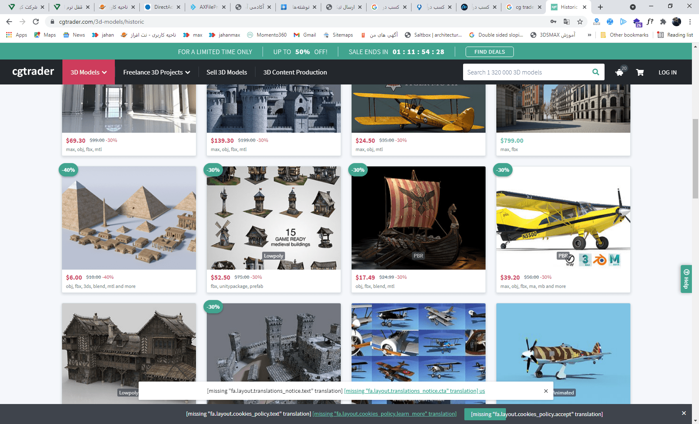Dismiss the cookies policy bar
699x424 pixels.
pyautogui.click(x=684, y=413)
